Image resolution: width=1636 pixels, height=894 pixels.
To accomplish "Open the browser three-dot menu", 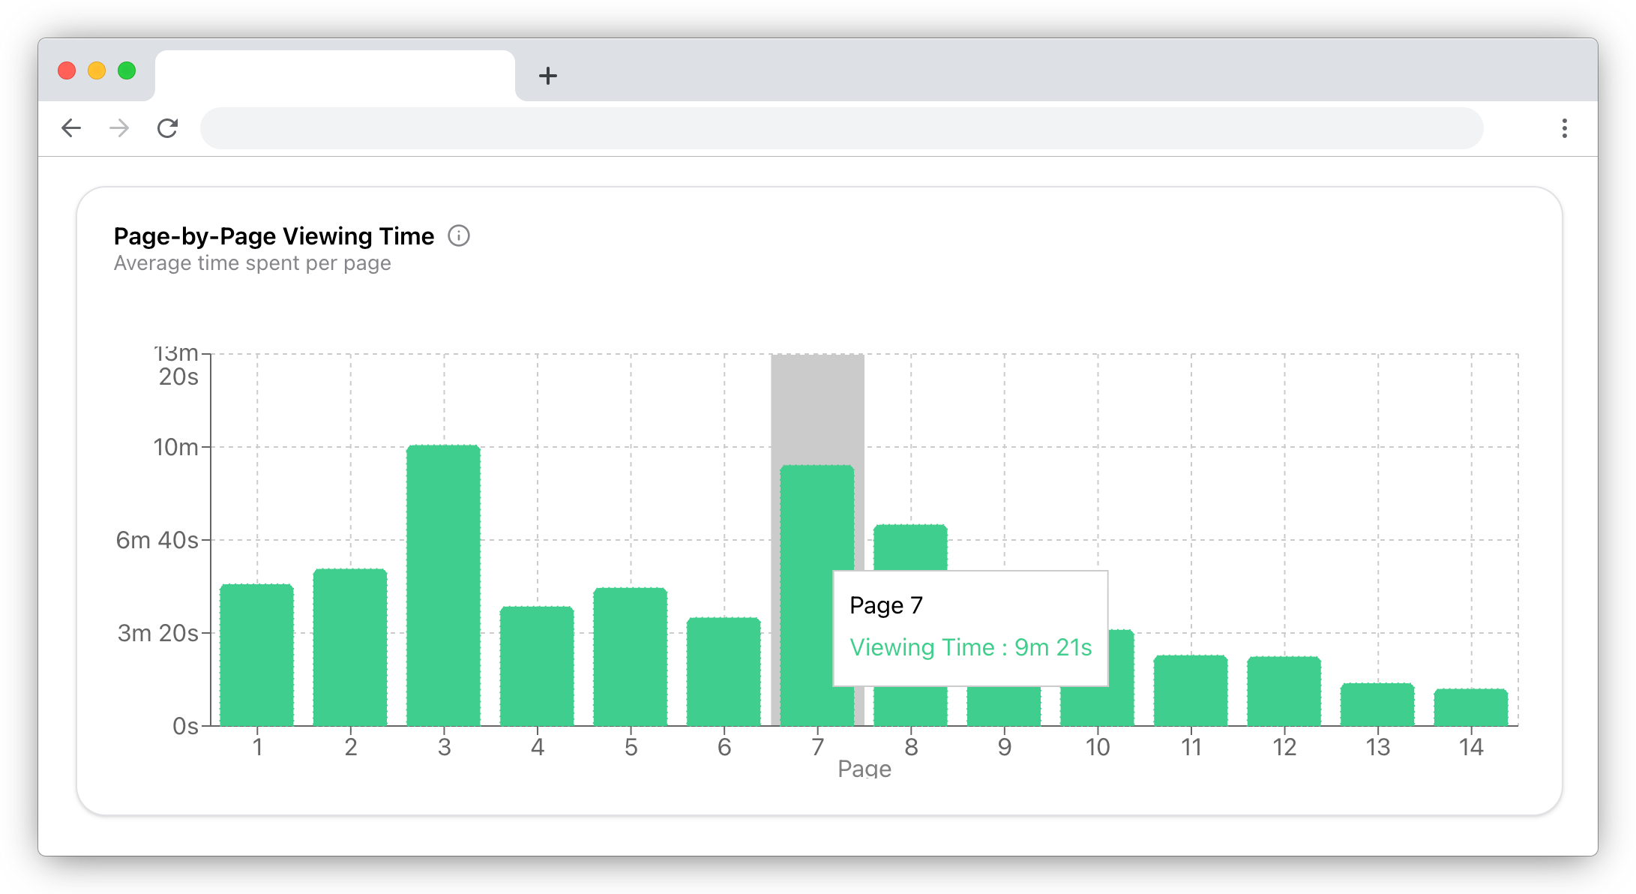I will coord(1564,128).
